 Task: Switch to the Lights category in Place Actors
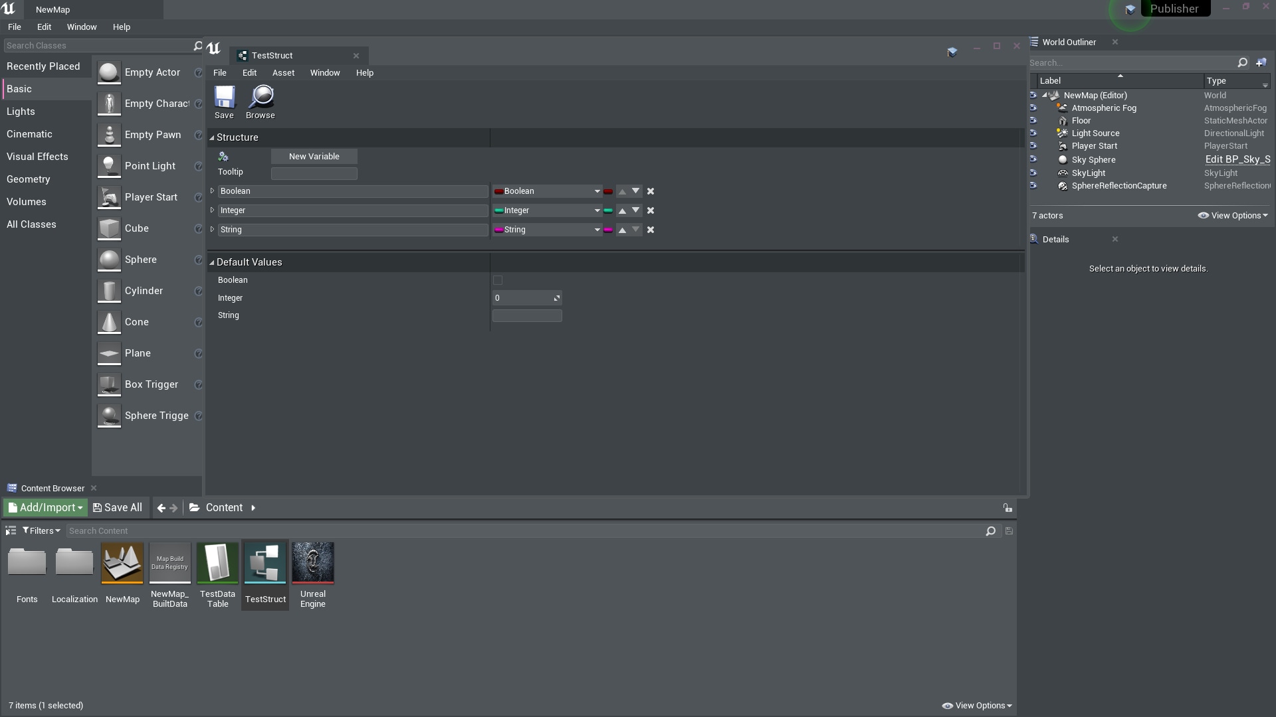(21, 111)
